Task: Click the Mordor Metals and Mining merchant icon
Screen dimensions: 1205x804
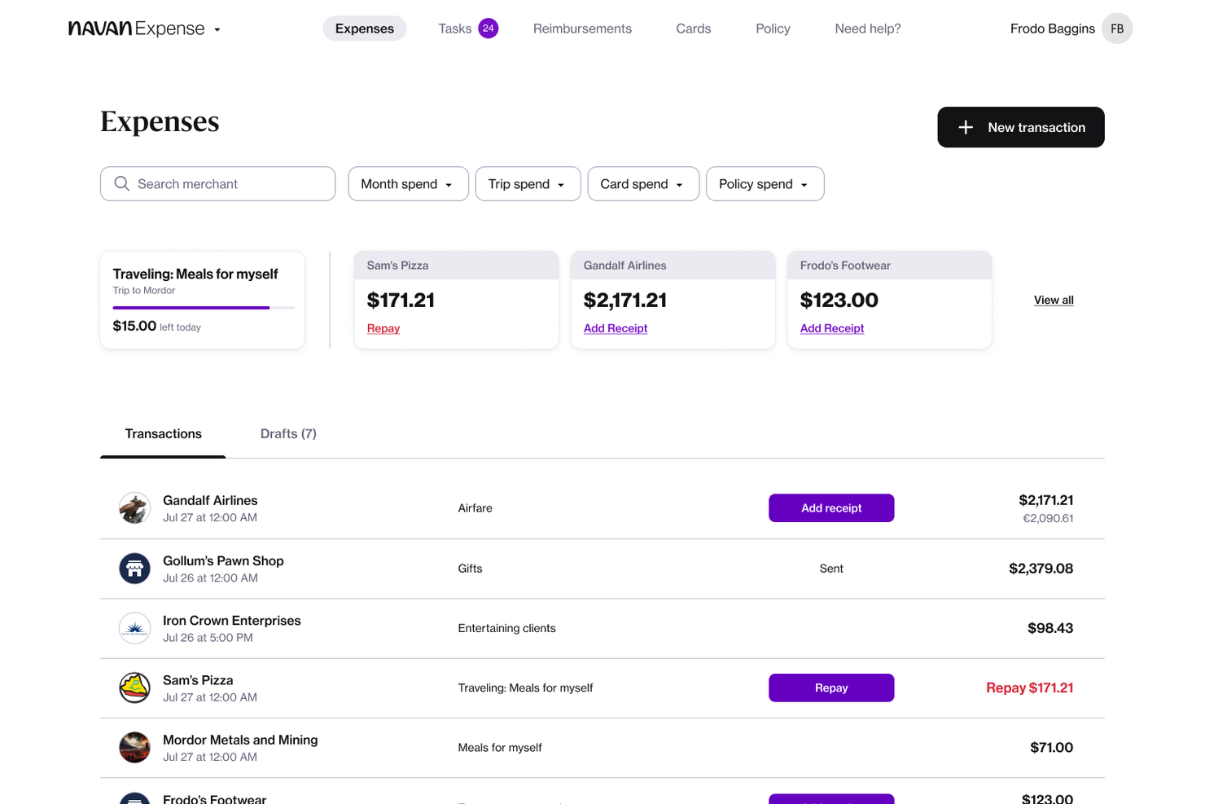Action: tap(134, 748)
